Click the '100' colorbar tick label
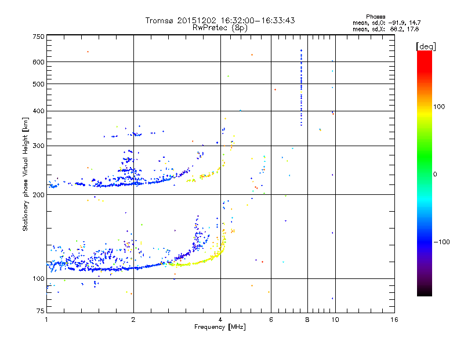Screen dimensions: 464x348 coord(439,107)
